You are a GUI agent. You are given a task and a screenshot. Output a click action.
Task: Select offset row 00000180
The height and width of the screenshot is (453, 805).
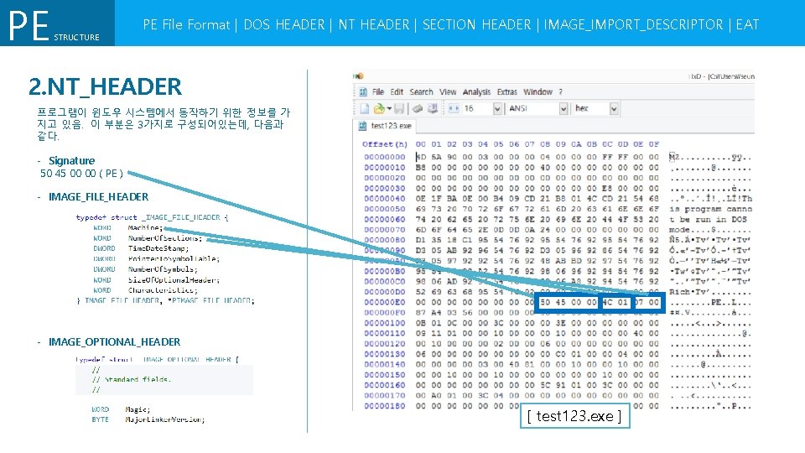385,406
